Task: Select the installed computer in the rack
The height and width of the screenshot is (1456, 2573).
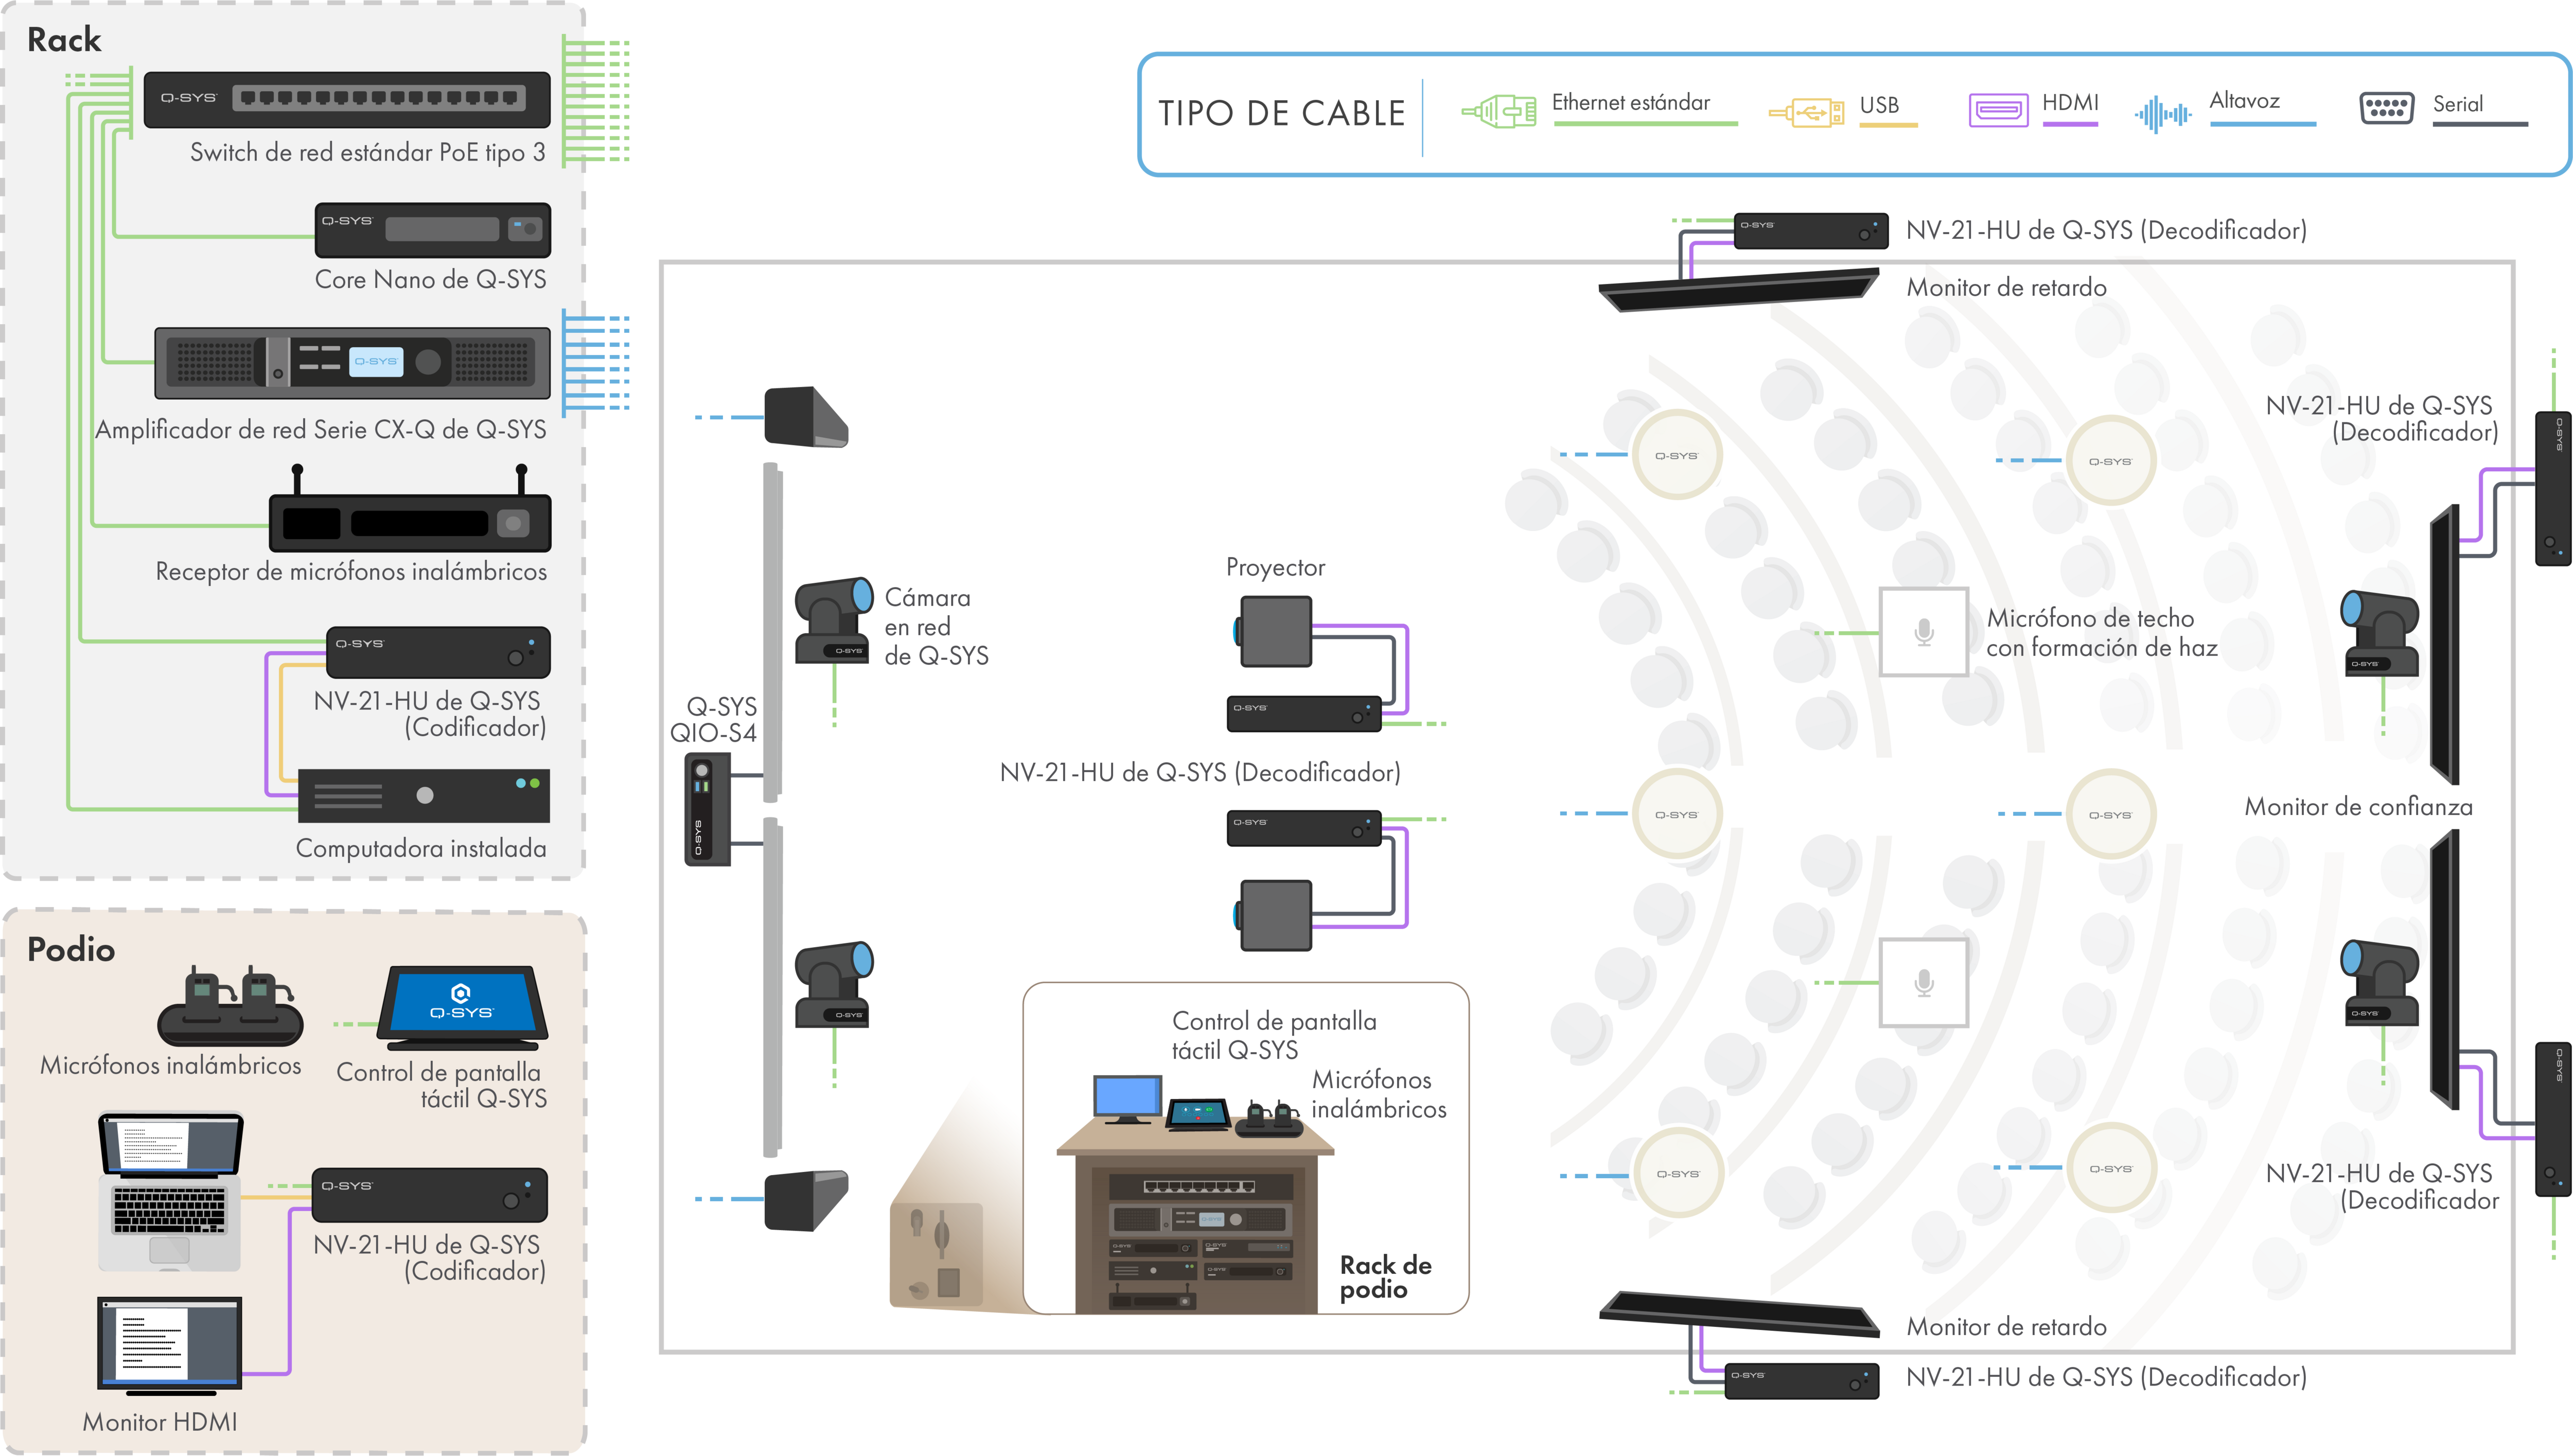Action: (424, 795)
